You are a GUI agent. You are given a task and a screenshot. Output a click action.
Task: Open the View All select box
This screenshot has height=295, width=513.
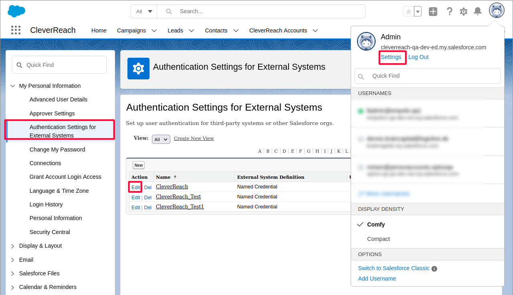tap(161, 139)
